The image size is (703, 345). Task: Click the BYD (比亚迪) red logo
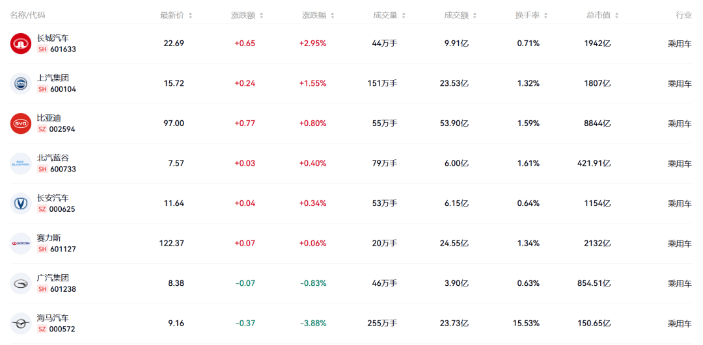click(x=21, y=123)
